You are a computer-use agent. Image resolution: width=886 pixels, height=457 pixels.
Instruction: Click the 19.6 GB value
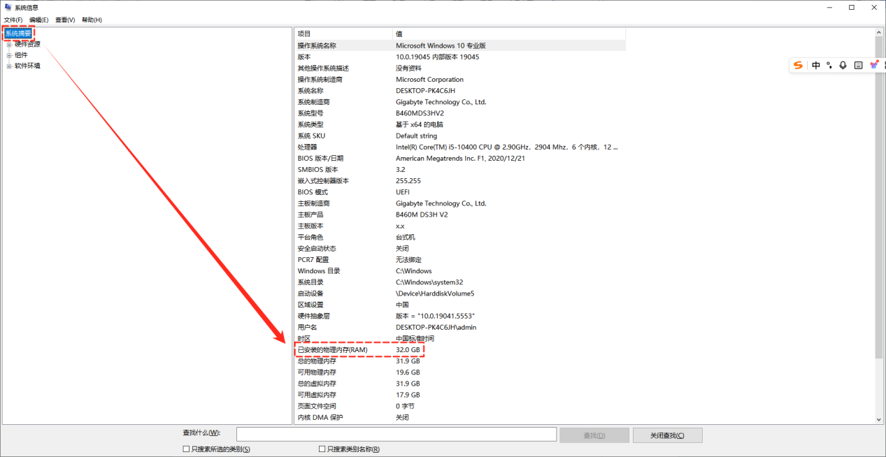(408, 372)
